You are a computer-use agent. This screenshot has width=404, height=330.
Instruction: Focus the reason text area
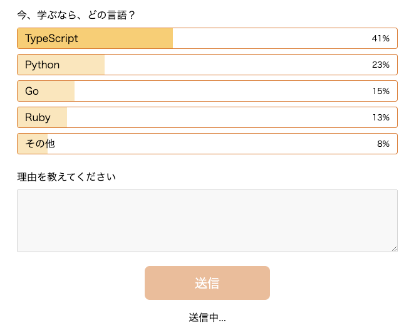pyautogui.click(x=207, y=220)
